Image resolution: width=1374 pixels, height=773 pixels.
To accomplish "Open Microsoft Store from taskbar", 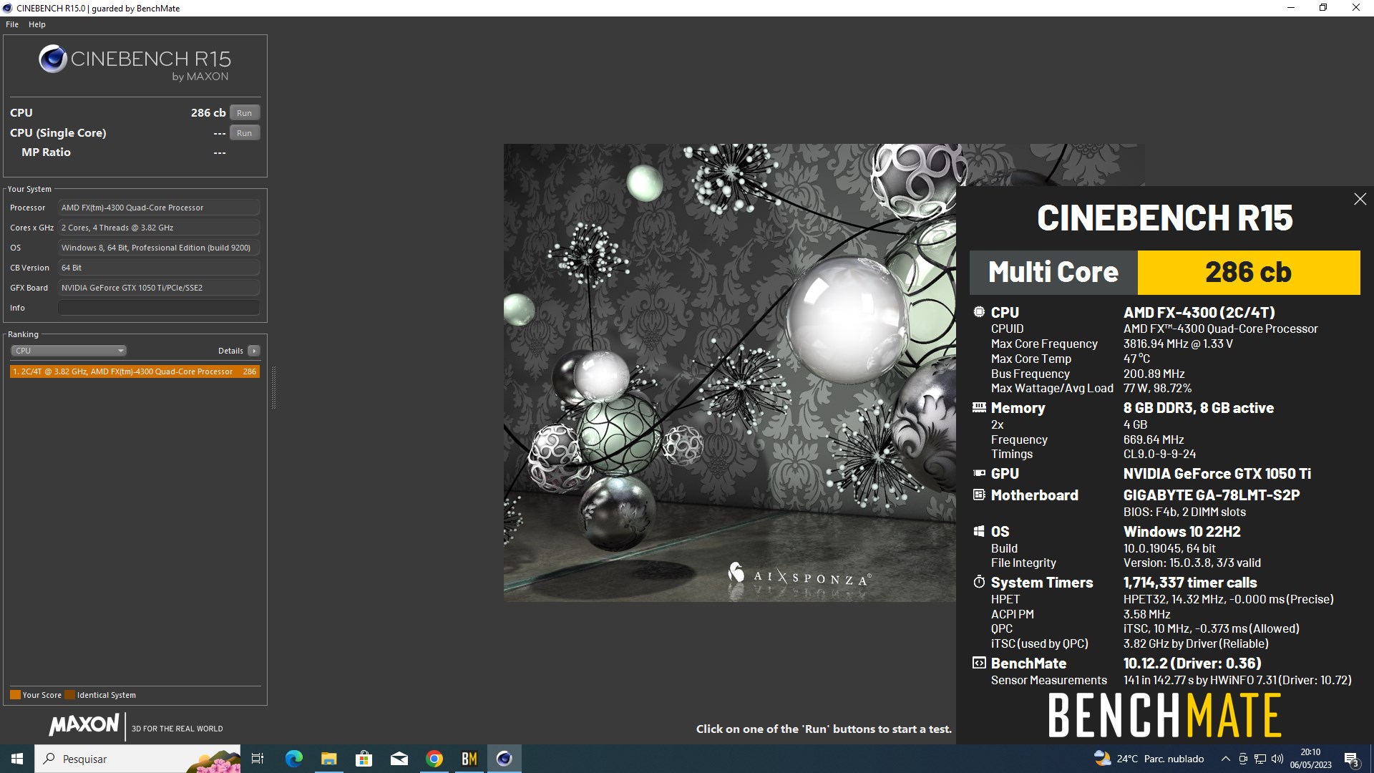I will [x=364, y=759].
